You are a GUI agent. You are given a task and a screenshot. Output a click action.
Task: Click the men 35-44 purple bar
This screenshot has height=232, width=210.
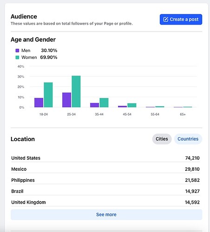pos(94,105)
